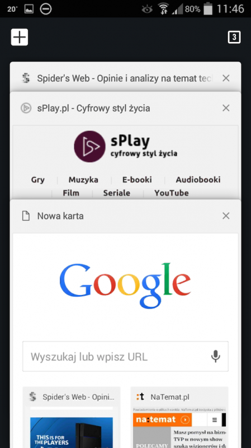Start voice search with the microphone icon
Screen dimensions: 251x448
(216, 356)
